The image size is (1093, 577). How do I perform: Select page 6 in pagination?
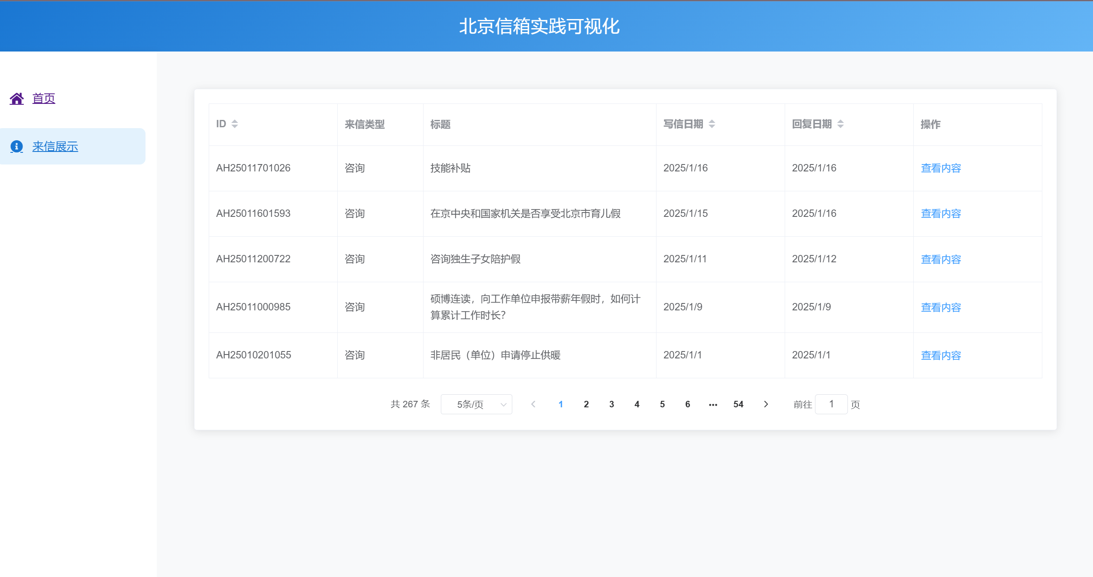(687, 404)
